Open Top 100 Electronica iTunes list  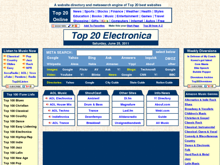click(x=18, y=132)
